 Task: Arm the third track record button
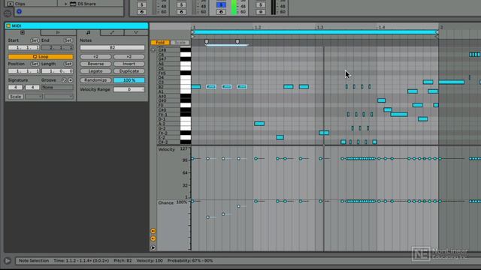[x=221, y=12]
